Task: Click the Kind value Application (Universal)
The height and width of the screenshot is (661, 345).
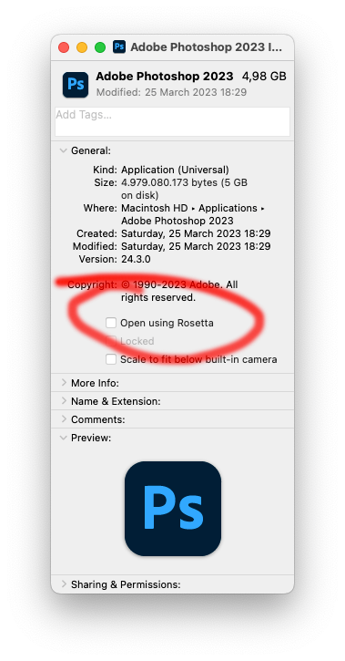Action: click(175, 170)
